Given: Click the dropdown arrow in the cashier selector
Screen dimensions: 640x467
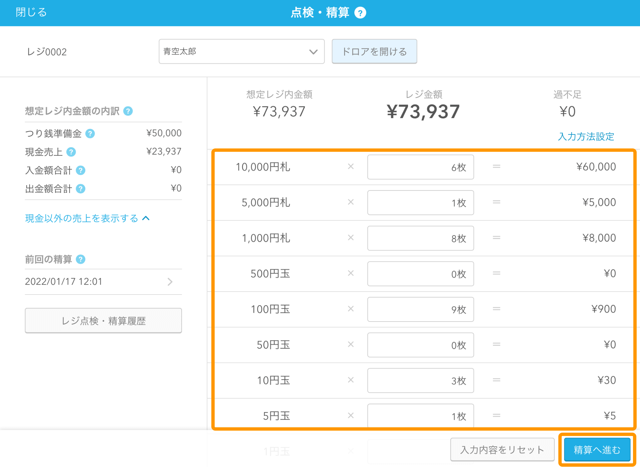Looking at the screenshot, I should pos(313,51).
